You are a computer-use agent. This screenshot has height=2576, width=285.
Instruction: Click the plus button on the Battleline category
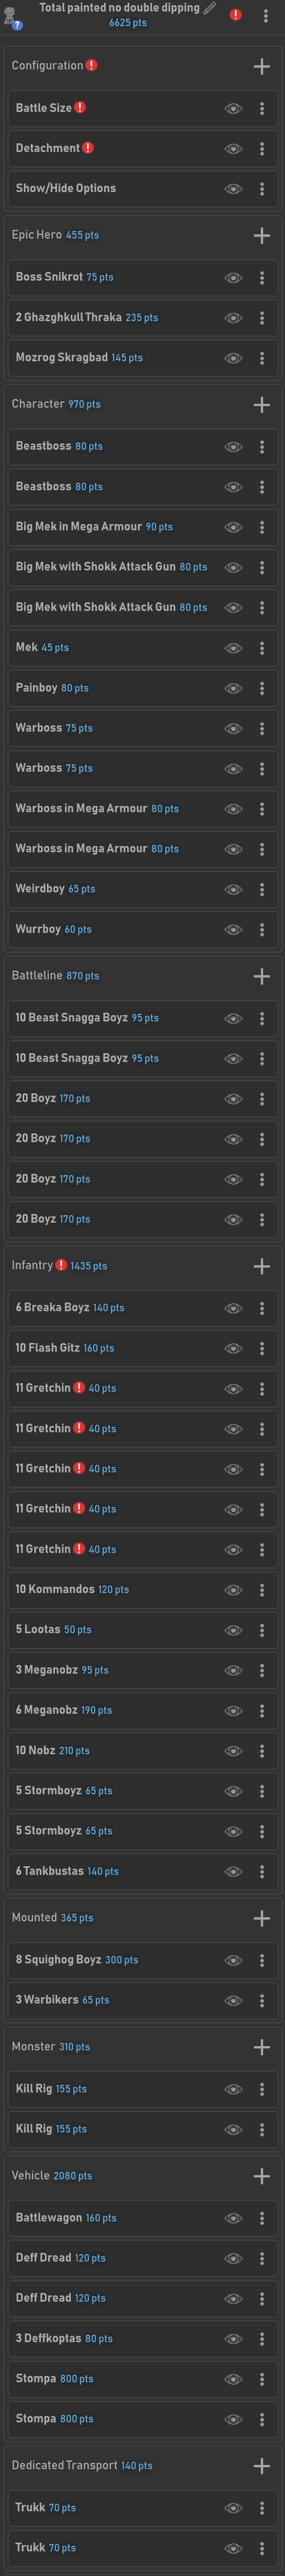point(262,976)
